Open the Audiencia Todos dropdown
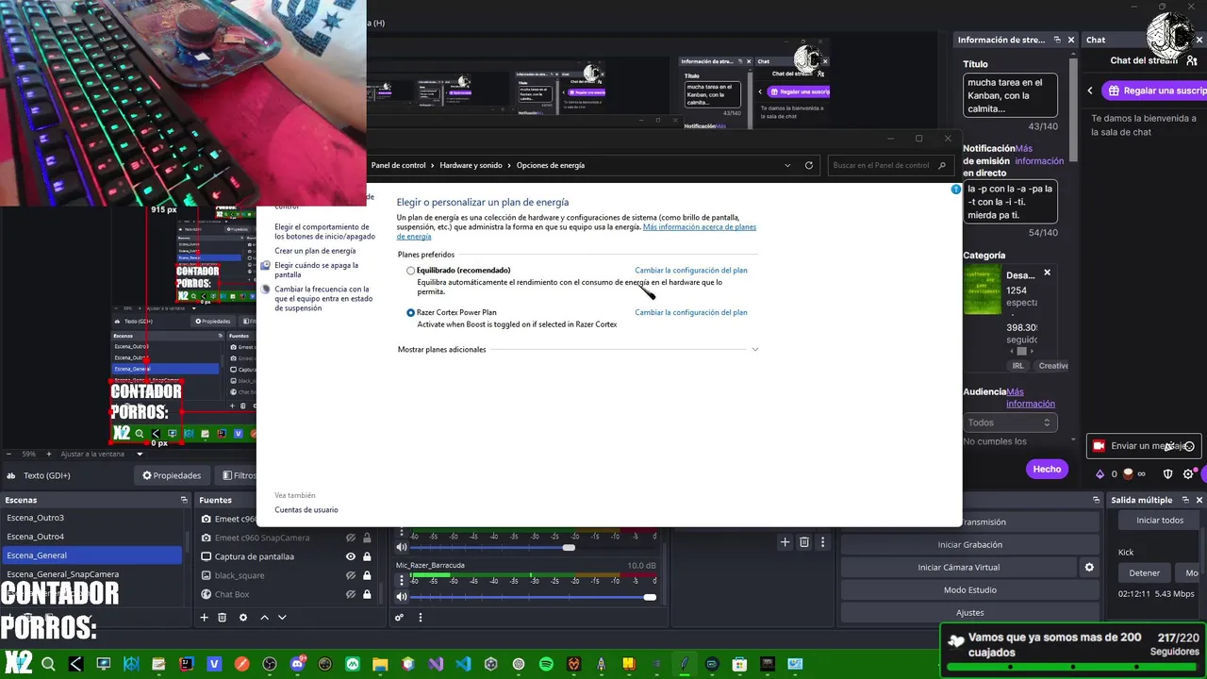Viewport: 1207px width, 679px height. pyautogui.click(x=1009, y=422)
